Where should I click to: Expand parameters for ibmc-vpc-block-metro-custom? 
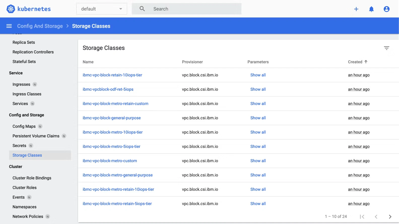[258, 161]
